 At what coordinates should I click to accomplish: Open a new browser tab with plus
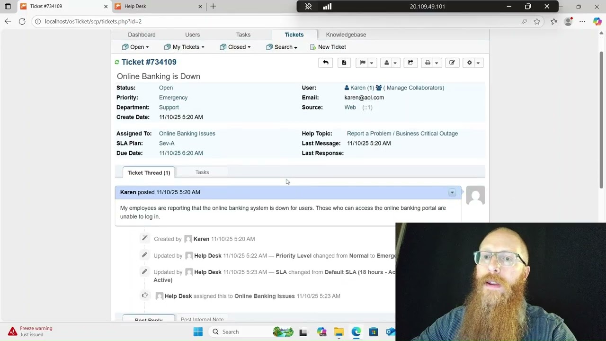pyautogui.click(x=213, y=6)
